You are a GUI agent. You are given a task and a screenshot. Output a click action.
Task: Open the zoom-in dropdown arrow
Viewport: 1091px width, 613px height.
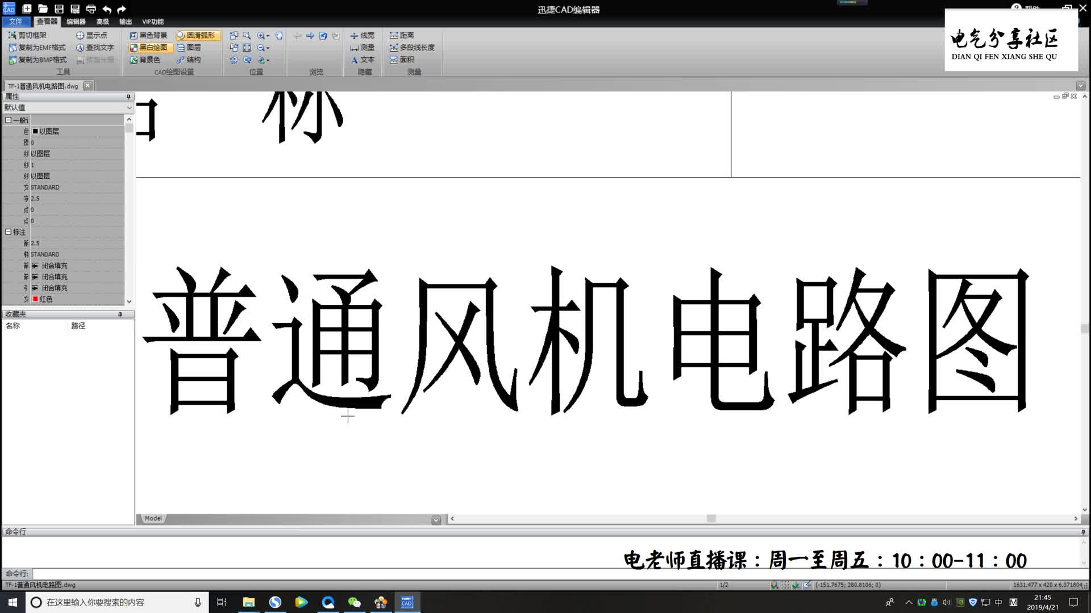click(x=268, y=36)
